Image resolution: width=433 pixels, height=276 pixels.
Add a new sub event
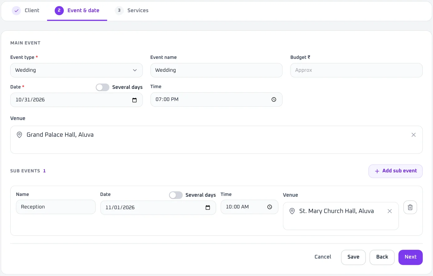pos(395,171)
